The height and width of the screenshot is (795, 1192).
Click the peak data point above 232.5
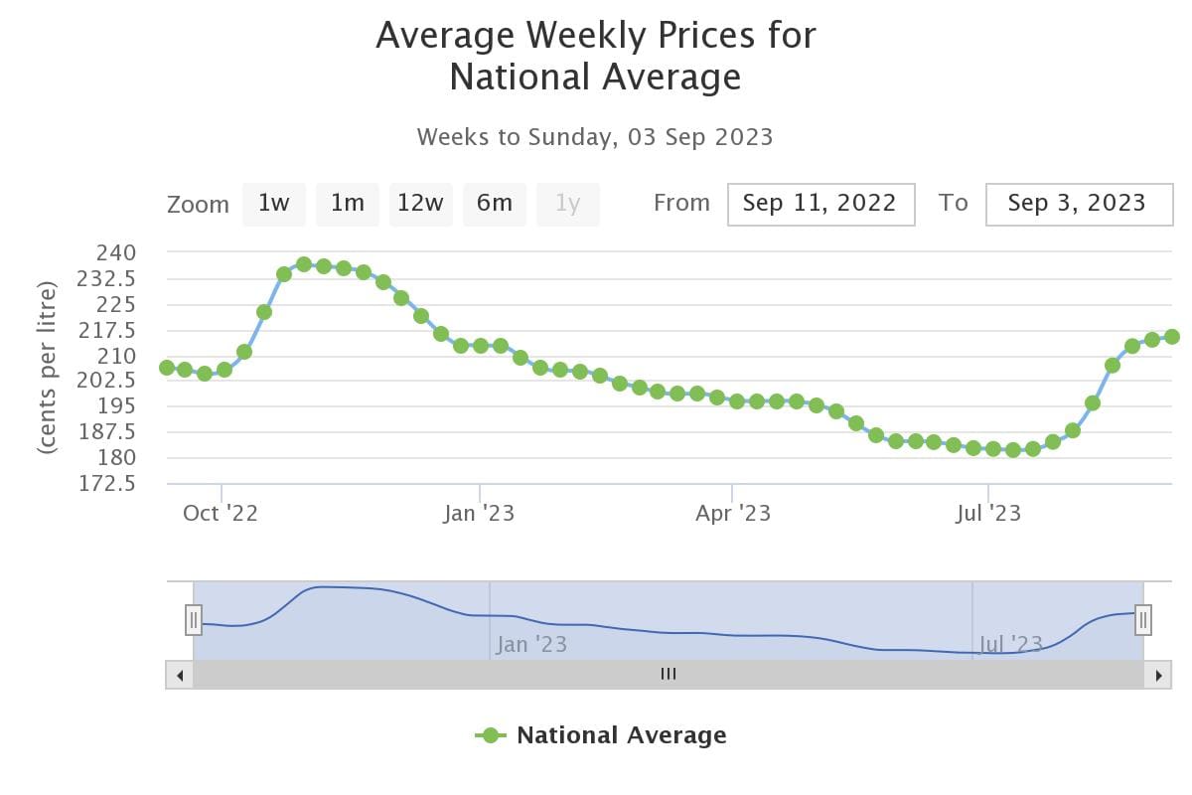(304, 264)
